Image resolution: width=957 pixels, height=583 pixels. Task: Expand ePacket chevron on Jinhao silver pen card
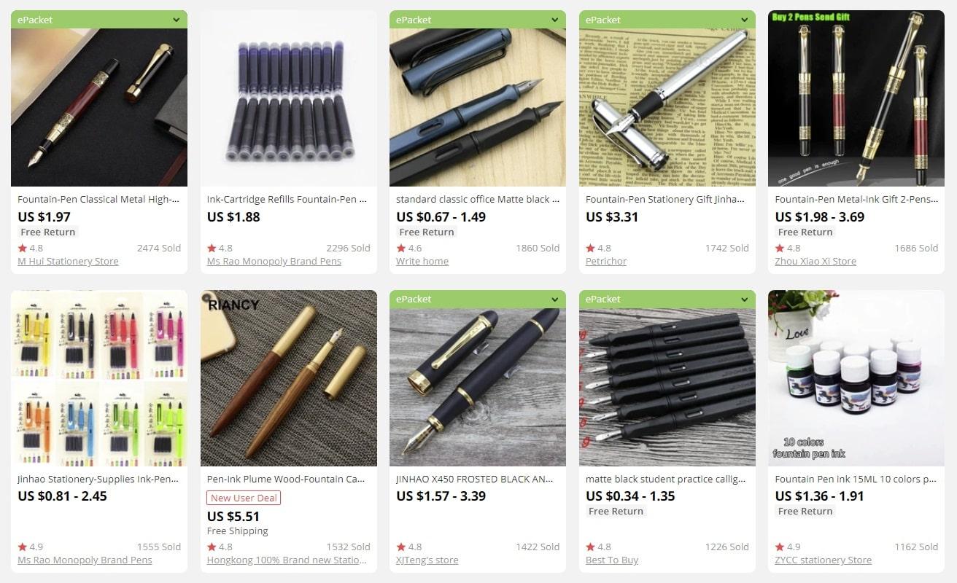(745, 20)
